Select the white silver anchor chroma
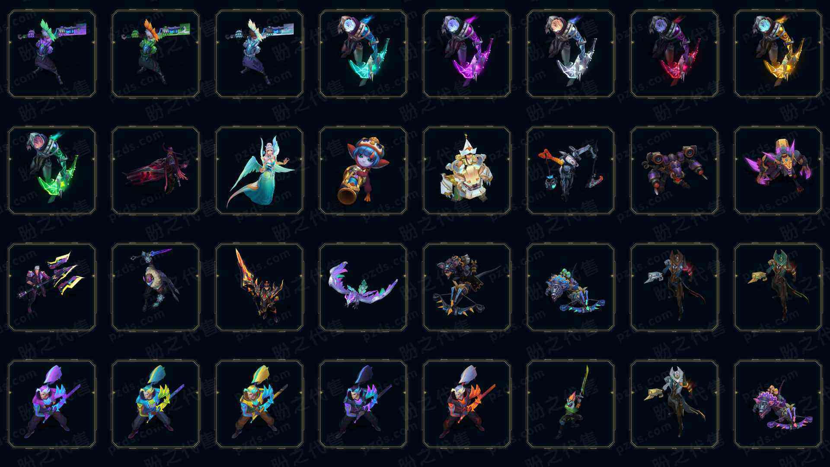This screenshot has width=830, height=467. pos(571,54)
